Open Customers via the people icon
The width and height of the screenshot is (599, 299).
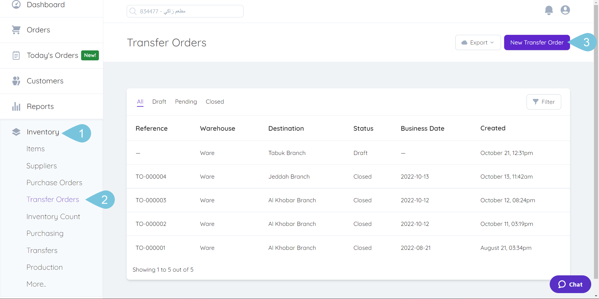point(16,81)
